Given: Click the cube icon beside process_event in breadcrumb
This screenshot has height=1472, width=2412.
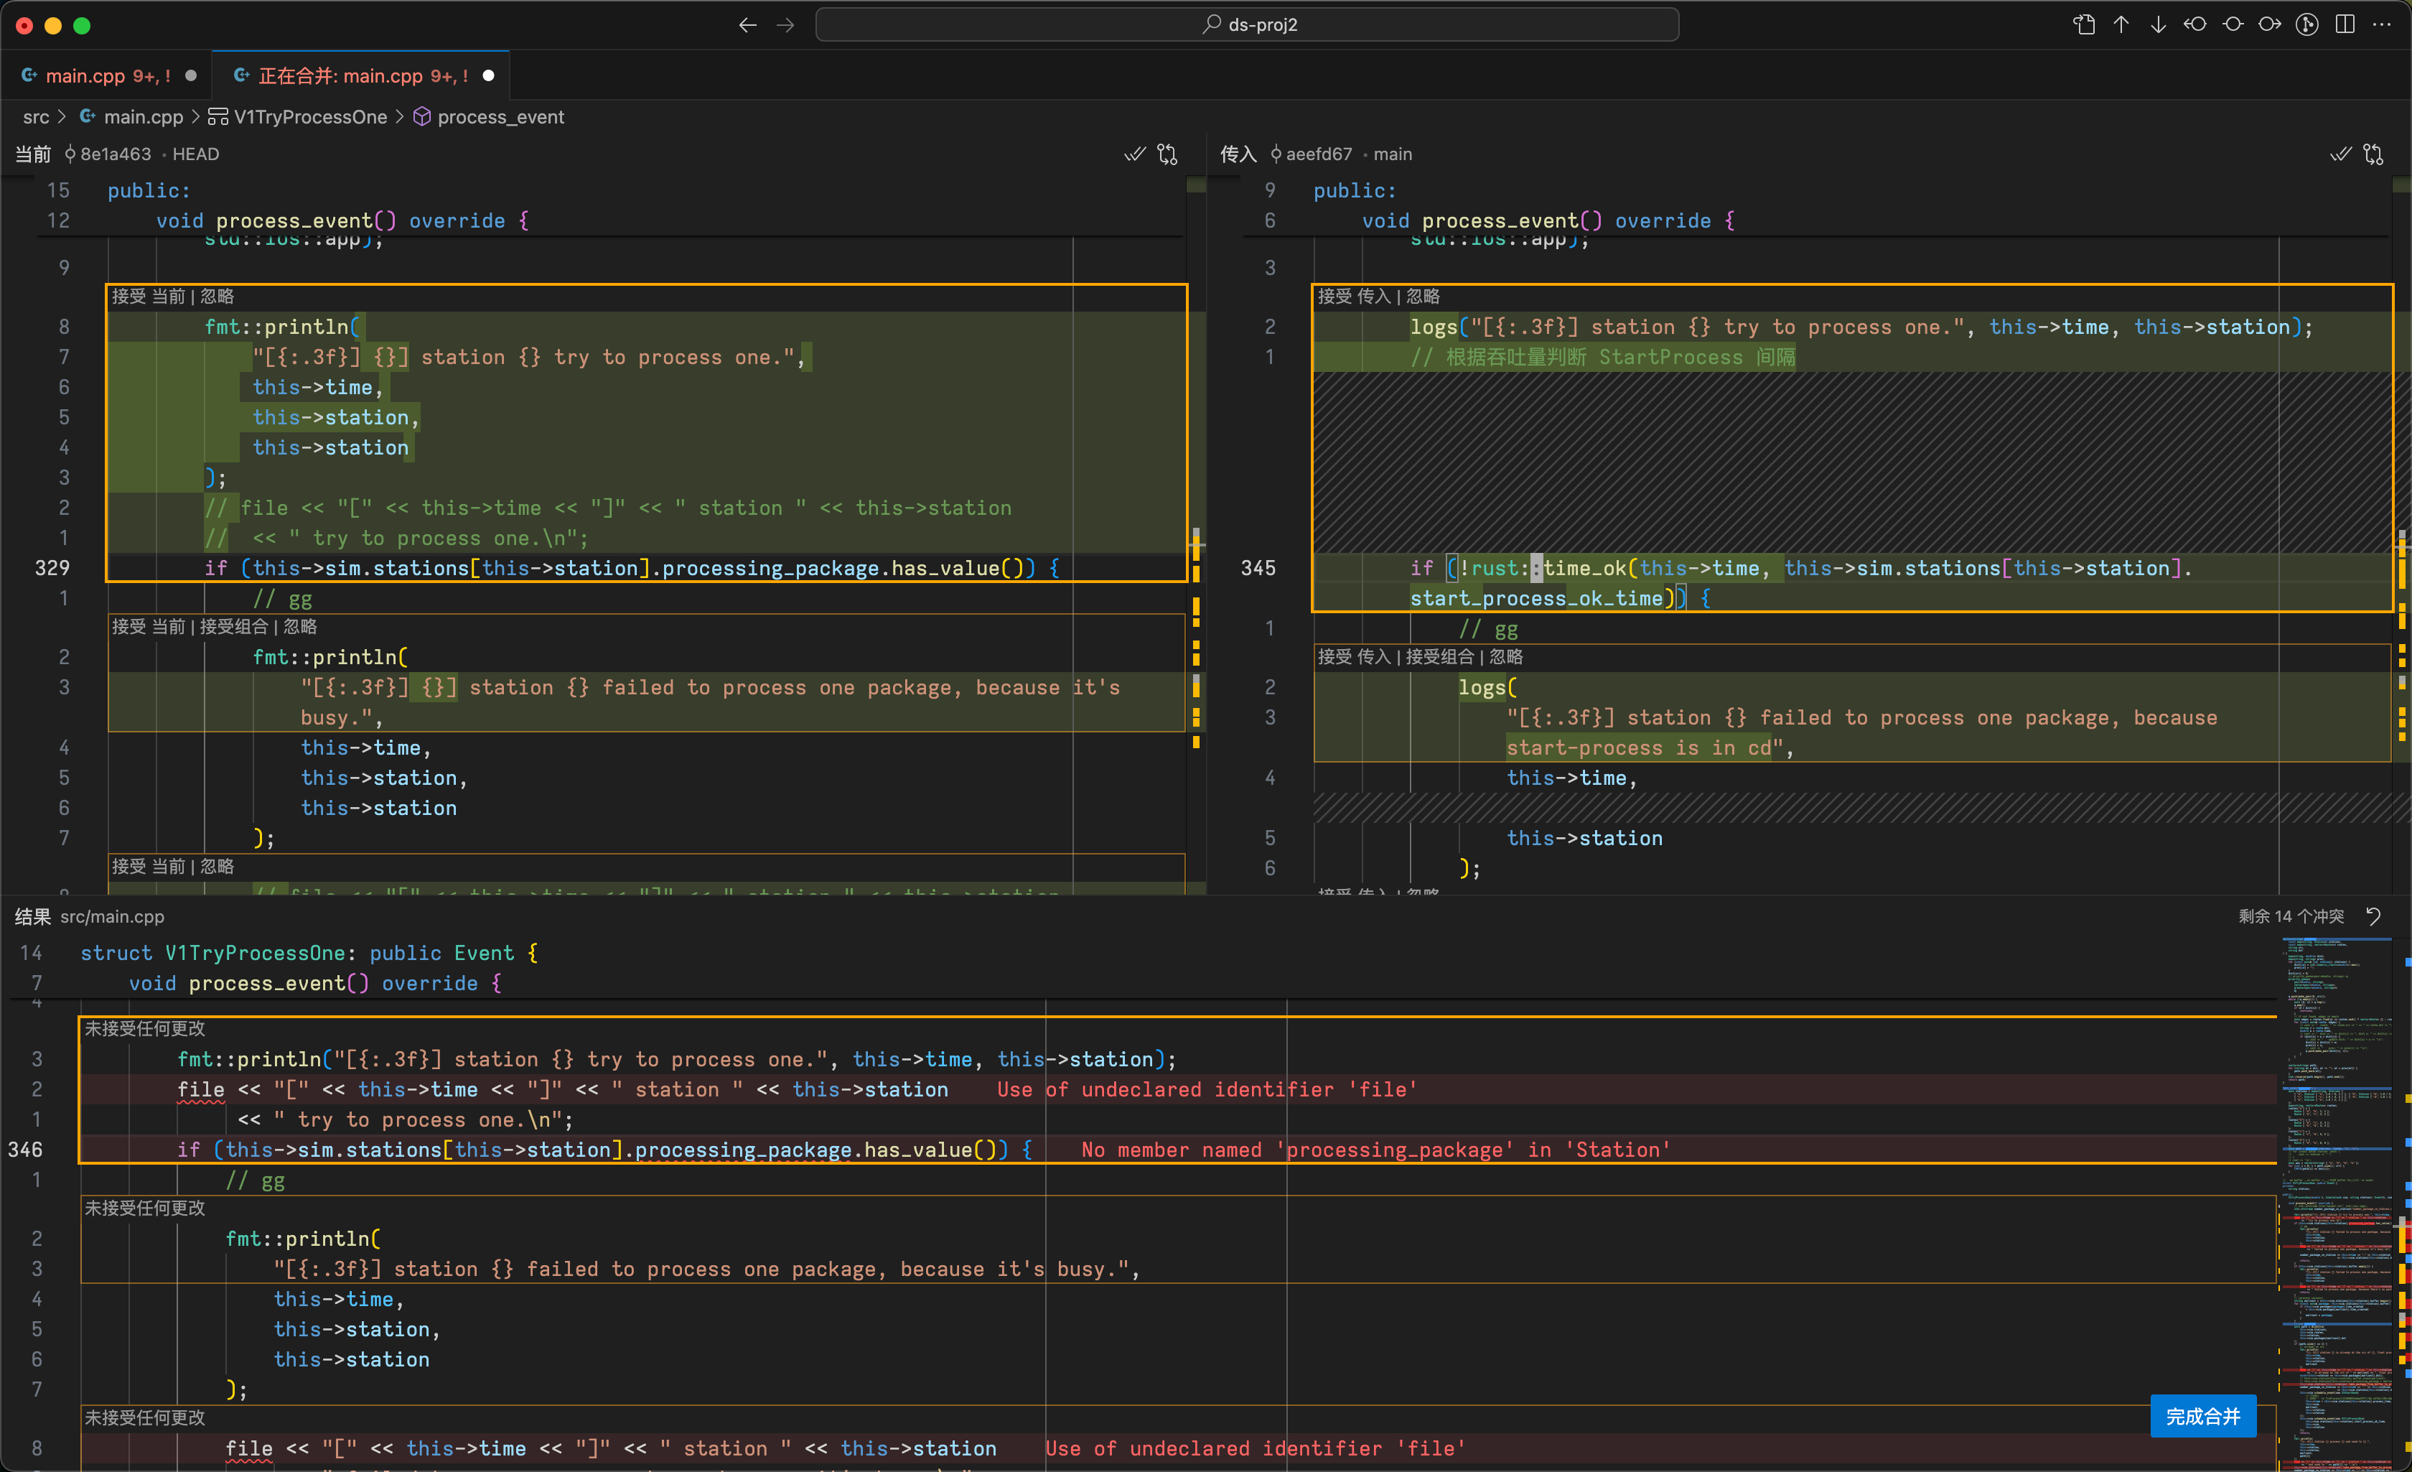Looking at the screenshot, I should 422,116.
